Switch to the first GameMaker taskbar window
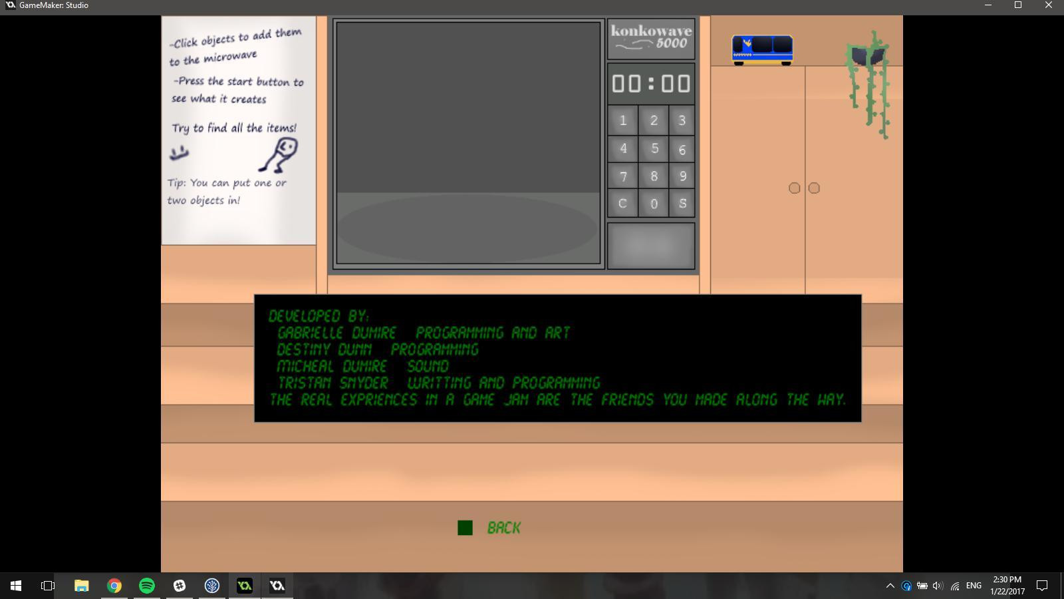 coord(245,586)
